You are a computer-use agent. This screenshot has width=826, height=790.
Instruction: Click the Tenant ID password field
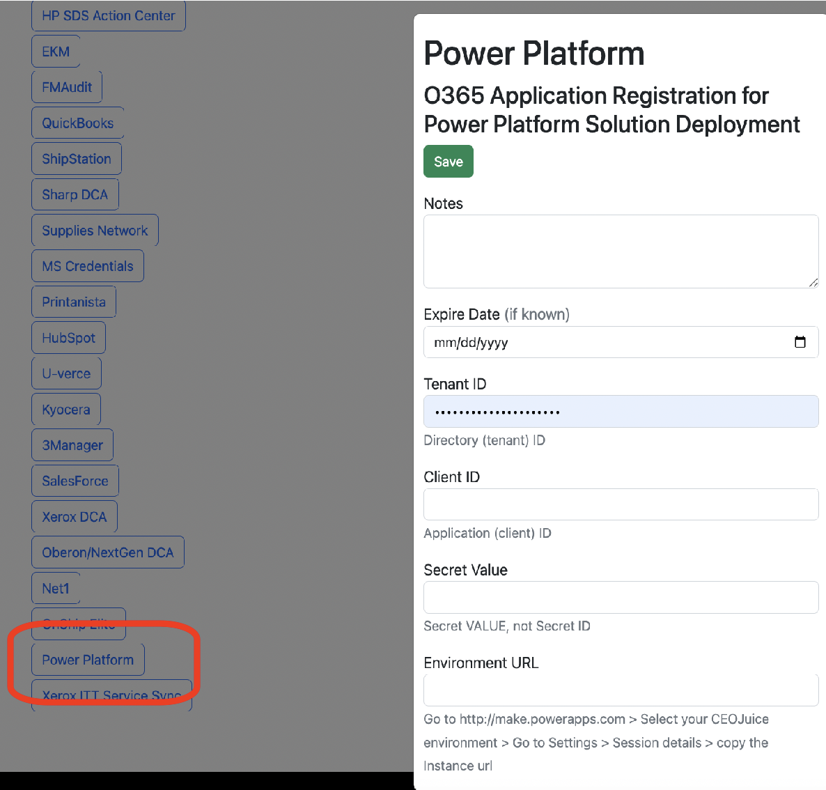click(621, 411)
